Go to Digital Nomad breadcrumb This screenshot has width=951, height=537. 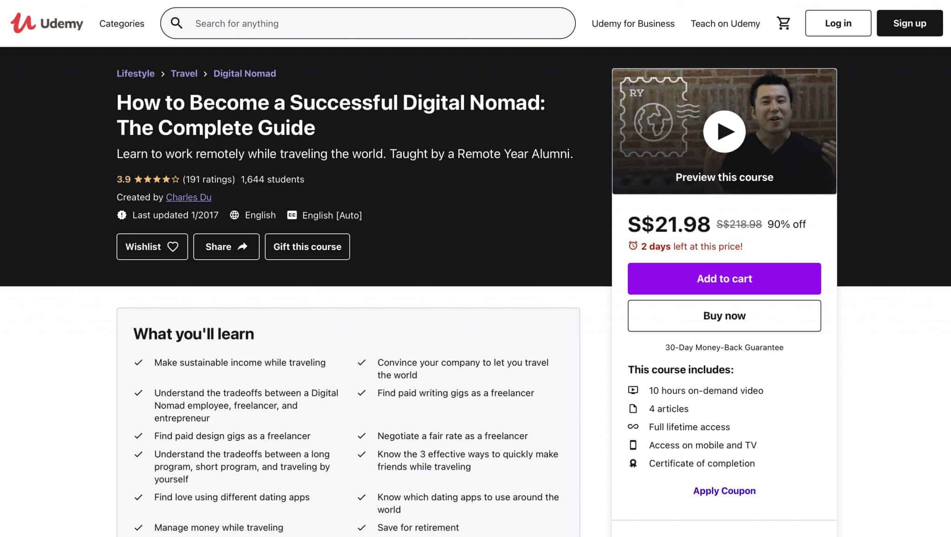coord(245,73)
